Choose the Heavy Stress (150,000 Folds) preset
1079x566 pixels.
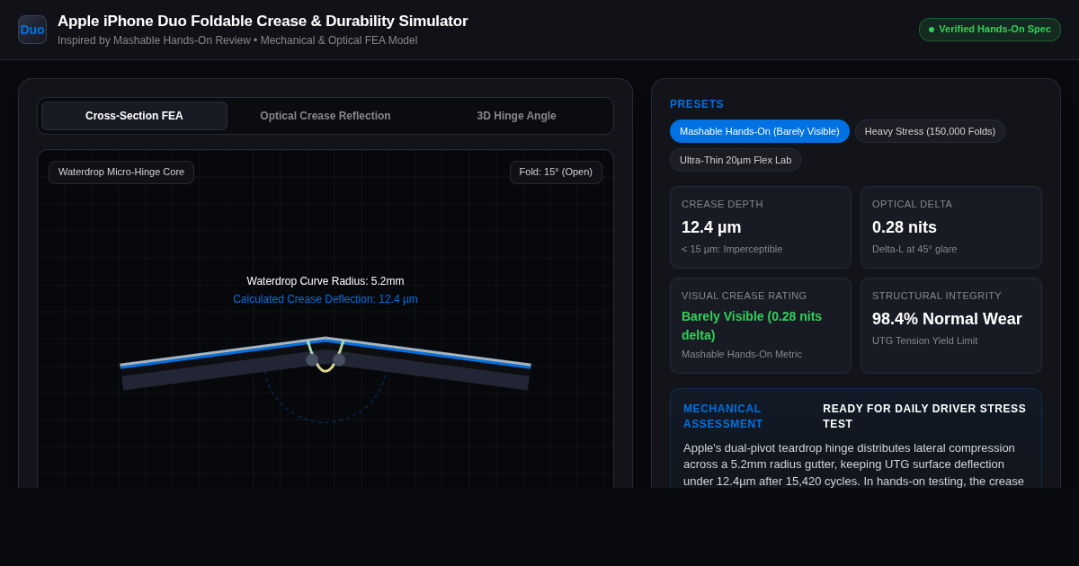coord(930,131)
